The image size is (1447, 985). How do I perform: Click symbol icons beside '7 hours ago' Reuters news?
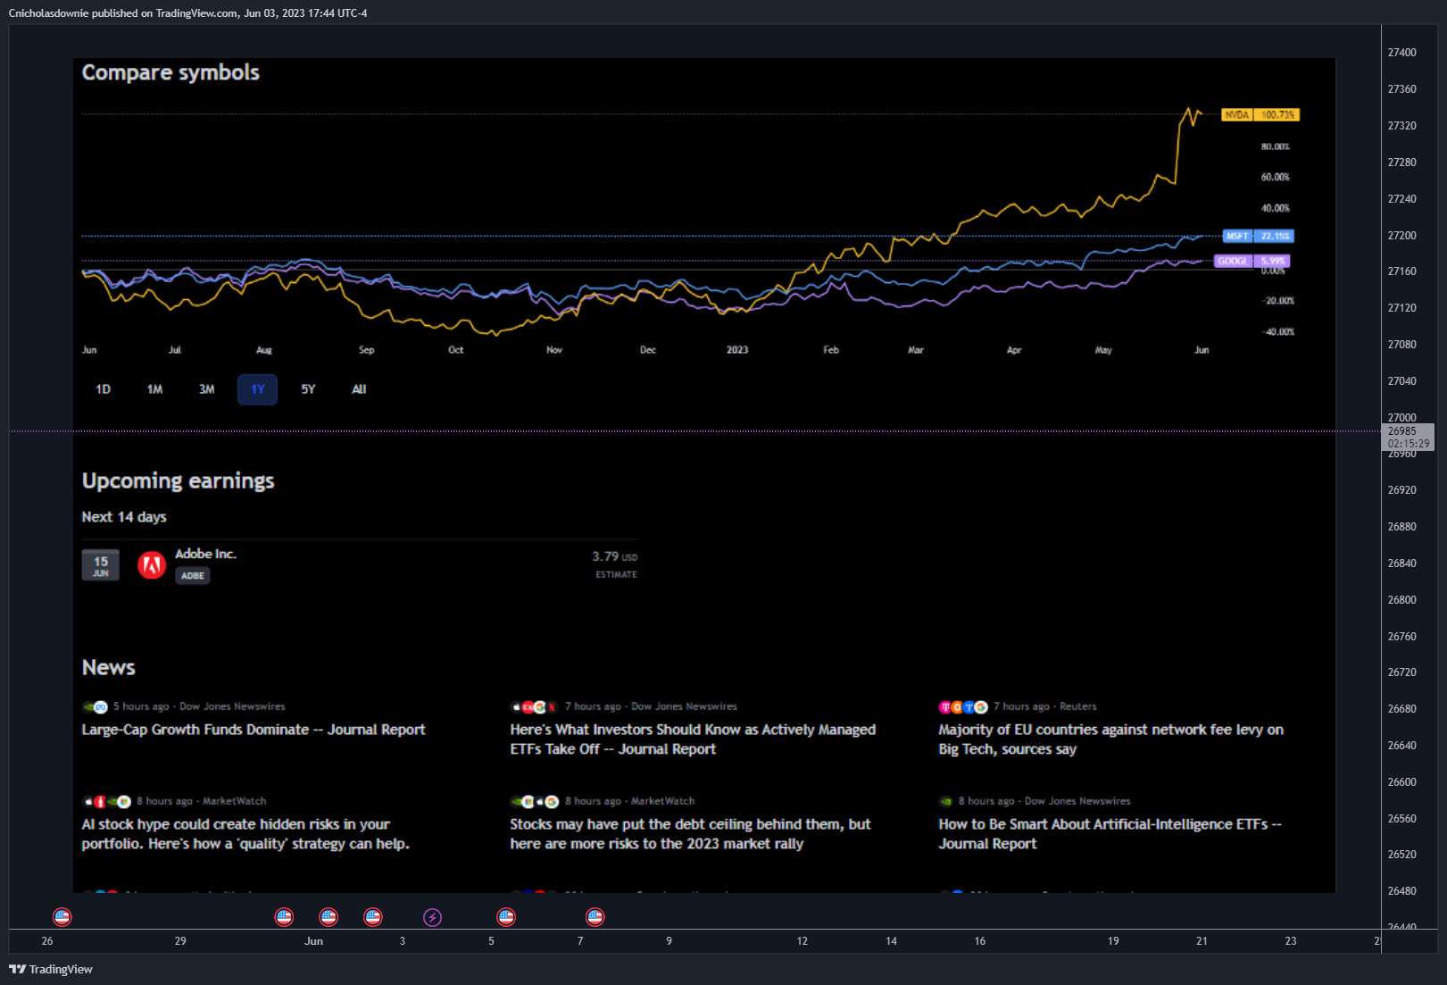point(963,706)
